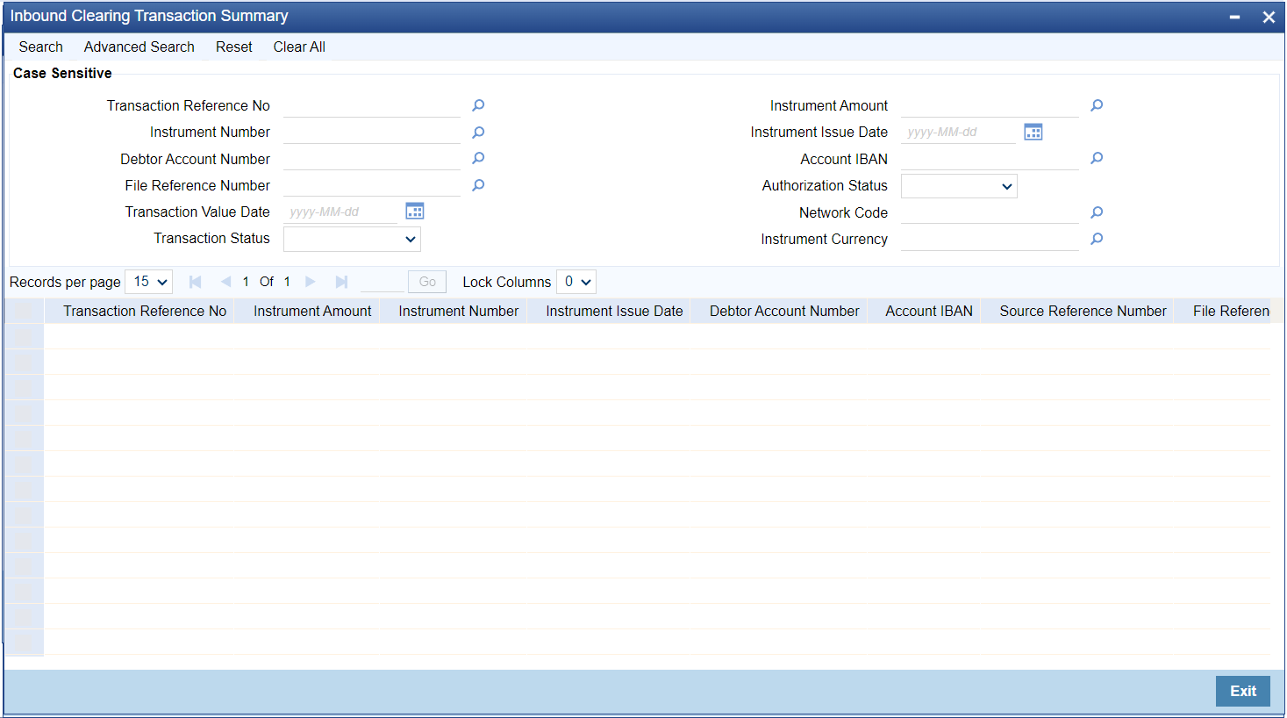Viewport: 1287px width, 718px height.
Task: Focus the Instrument Number input field
Action: pos(372,133)
